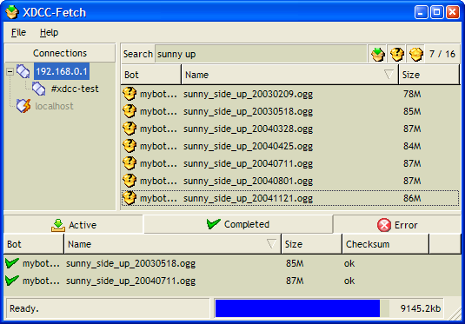This screenshot has height=324, width=465.
Task: Open the File menu
Action: pos(18,32)
